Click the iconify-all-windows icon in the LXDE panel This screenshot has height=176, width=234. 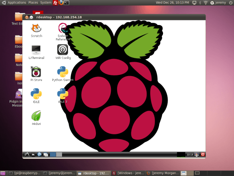click(x=46, y=155)
